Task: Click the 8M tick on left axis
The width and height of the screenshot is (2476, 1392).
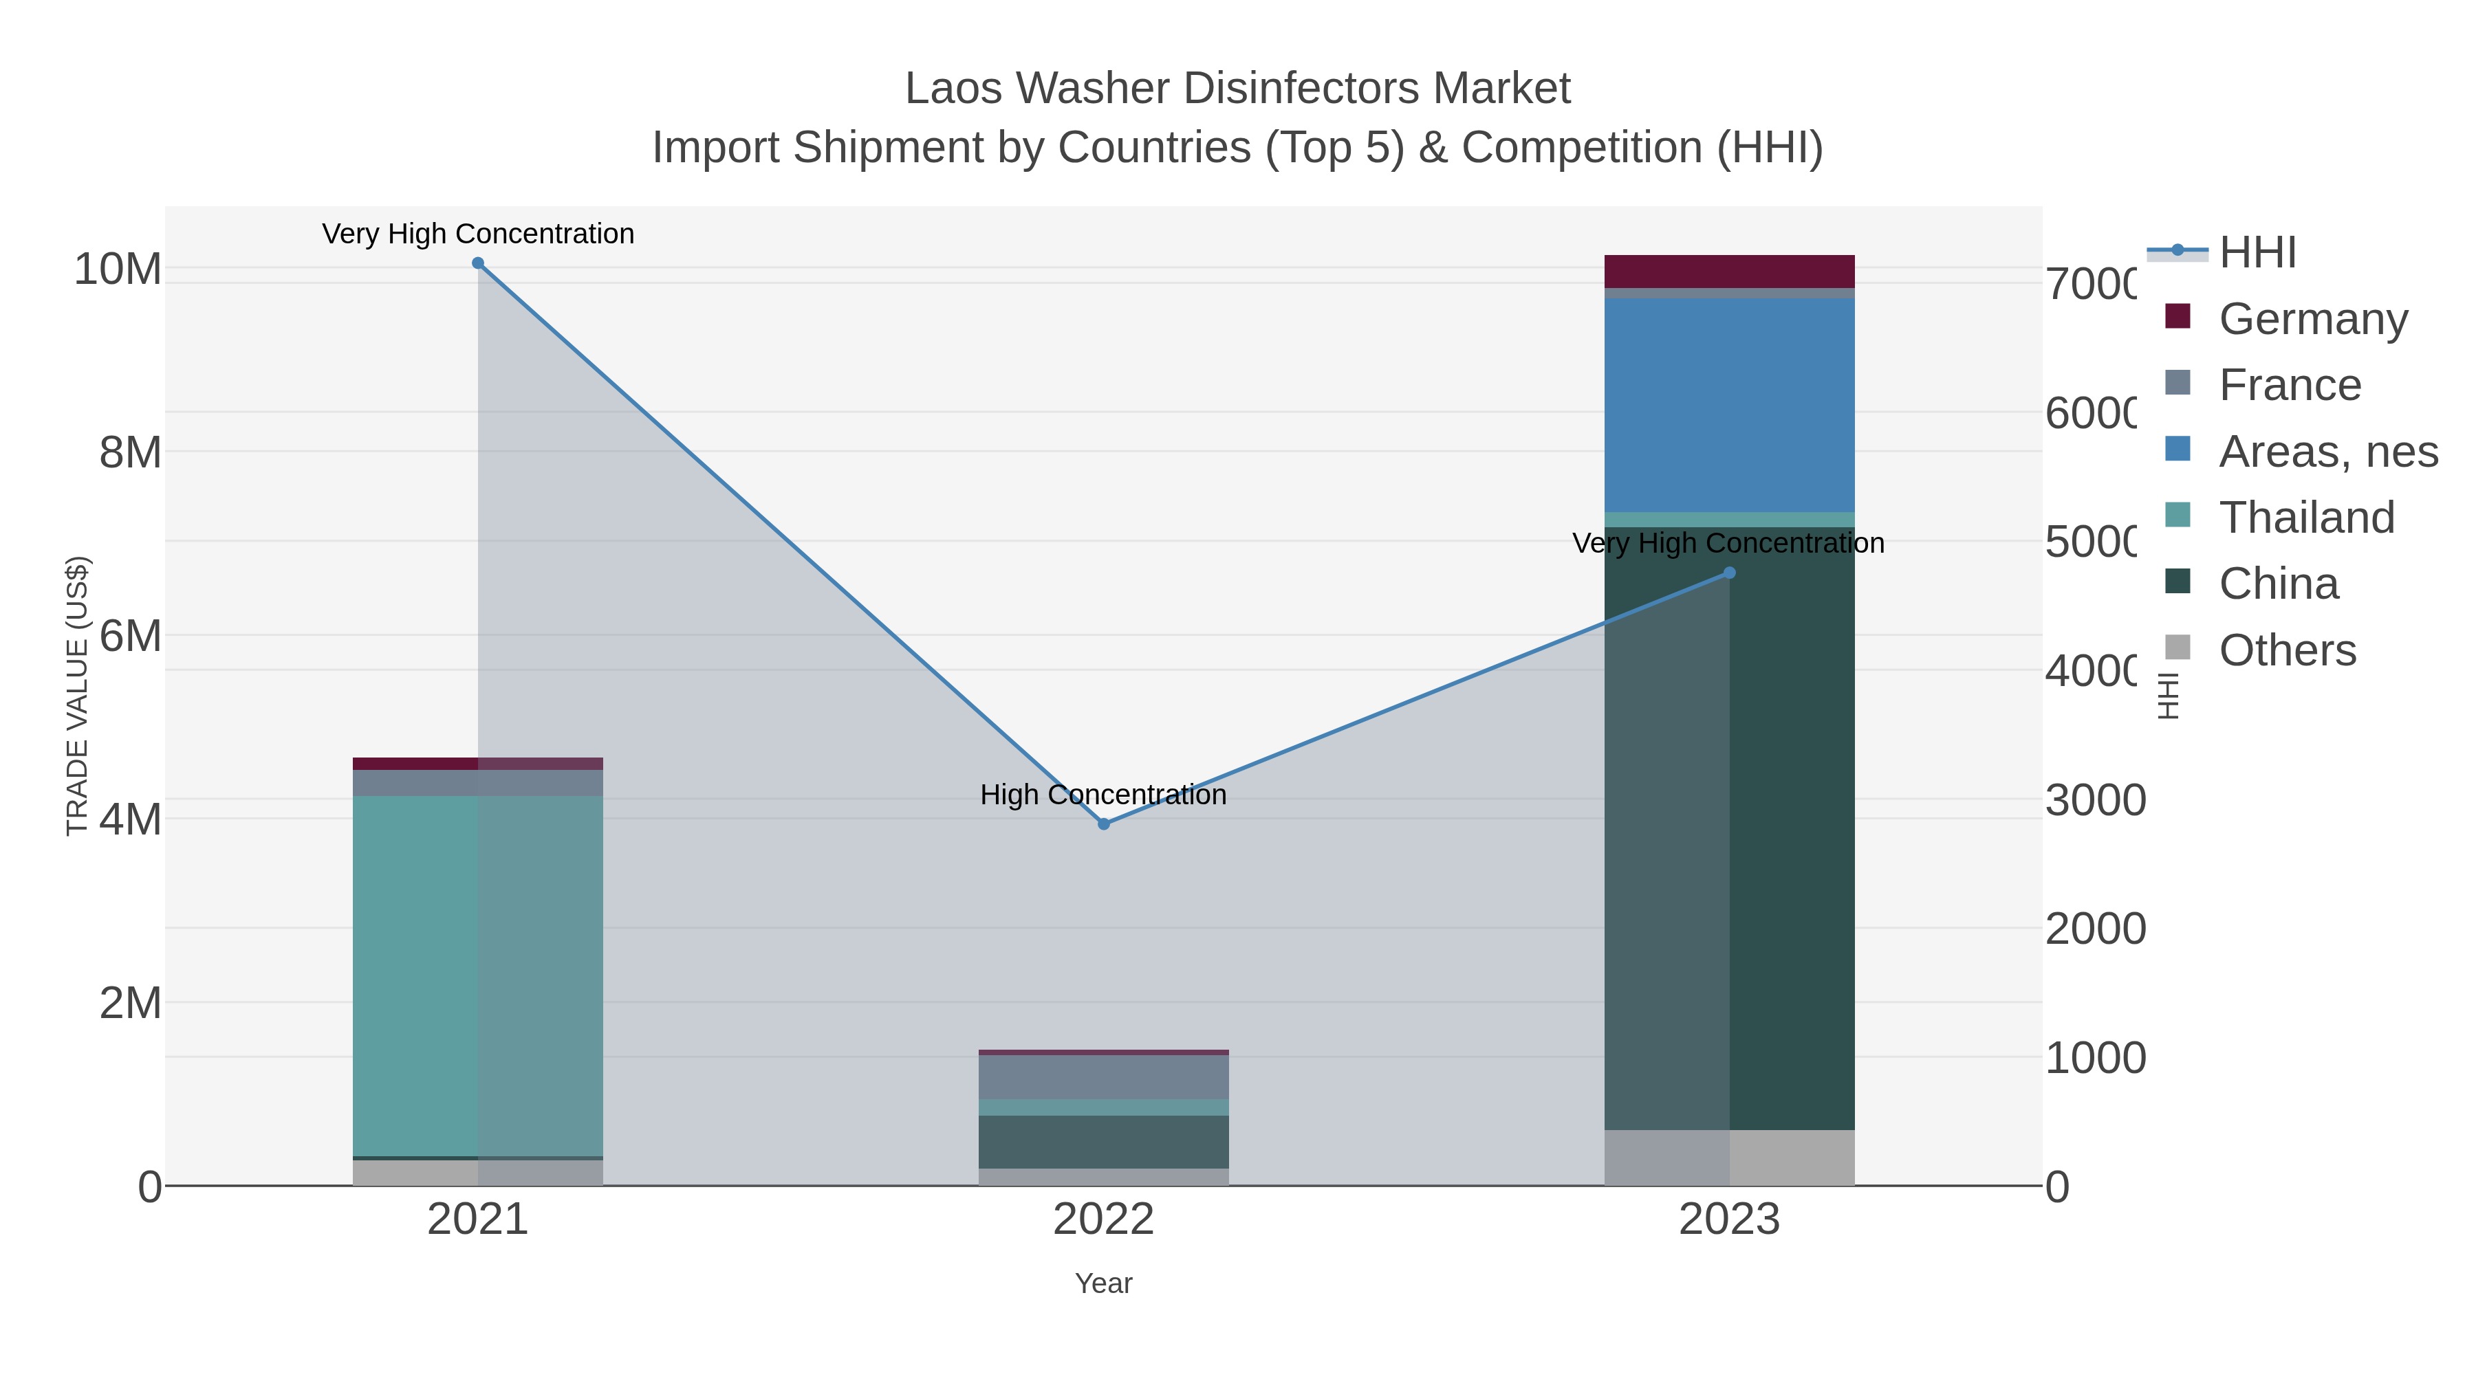Action: [131, 452]
